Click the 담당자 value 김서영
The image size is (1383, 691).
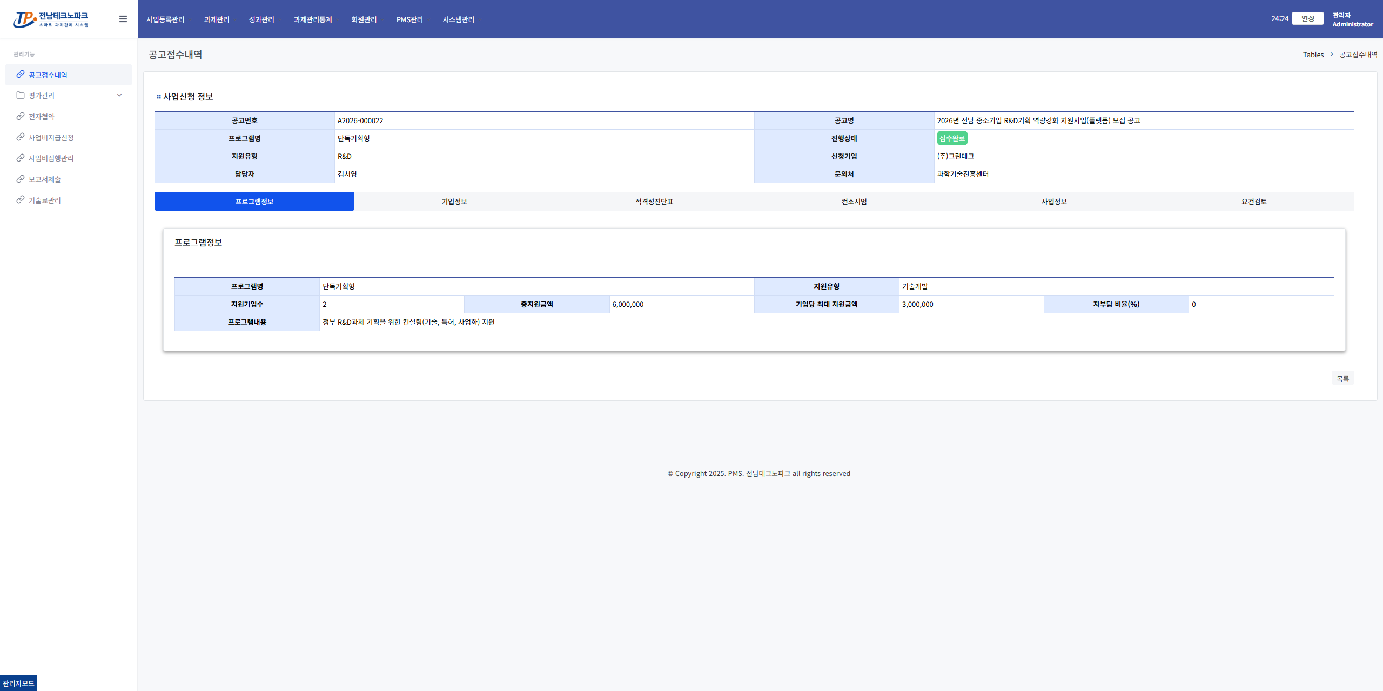click(347, 174)
